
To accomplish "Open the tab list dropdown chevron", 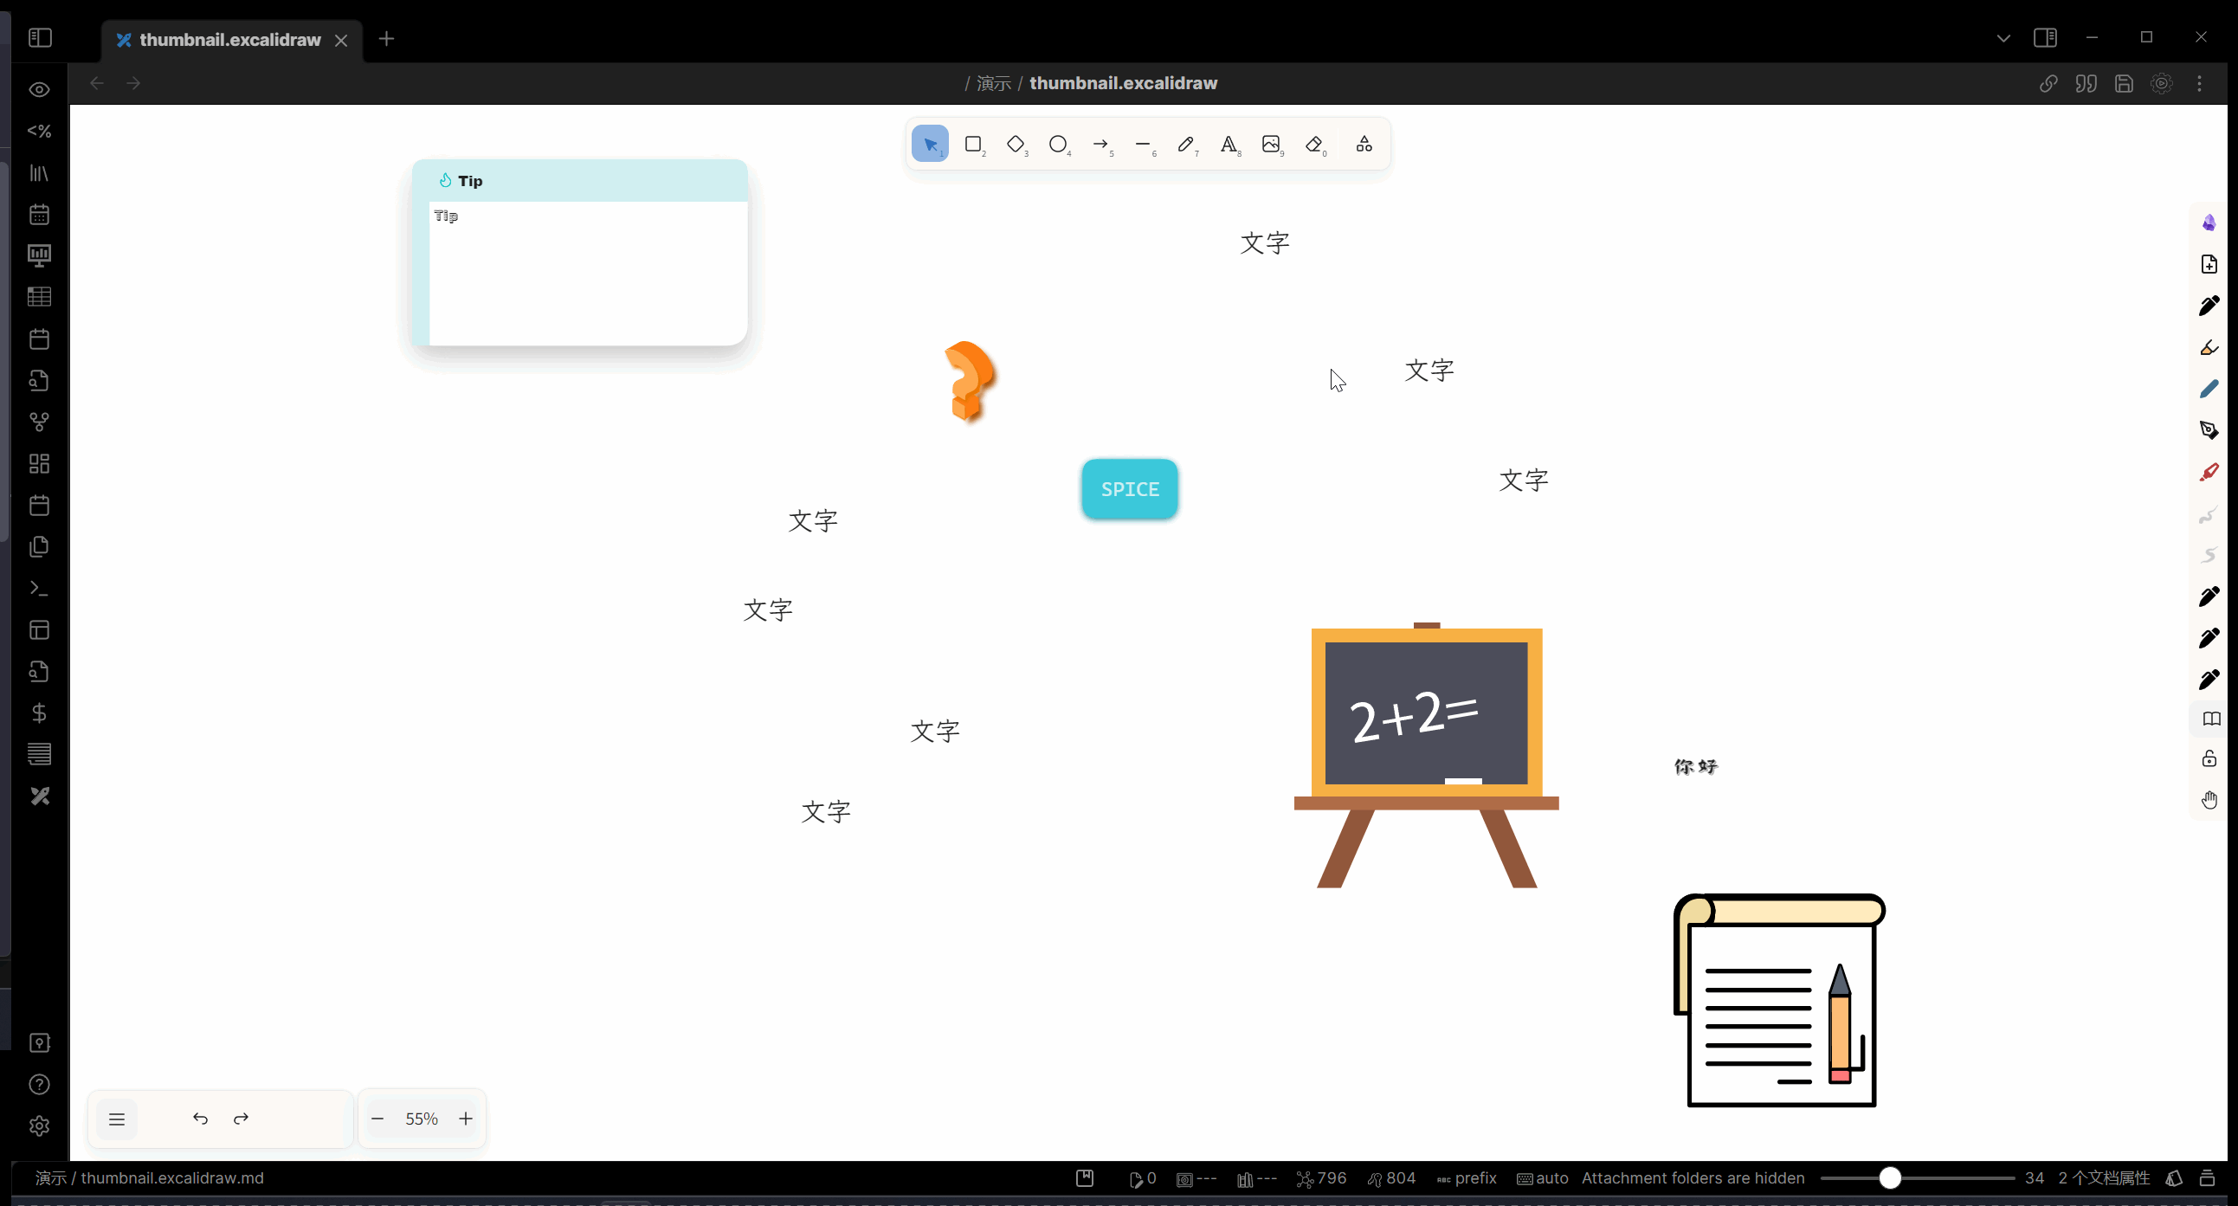I will [2003, 38].
